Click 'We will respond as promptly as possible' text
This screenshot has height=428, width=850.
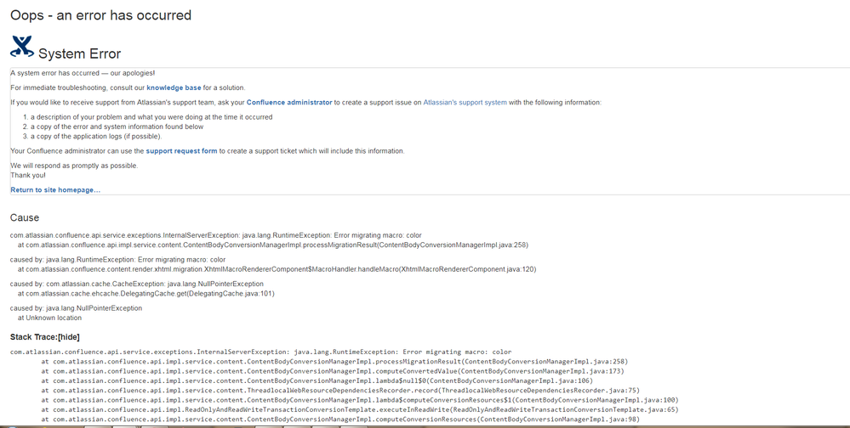point(74,166)
